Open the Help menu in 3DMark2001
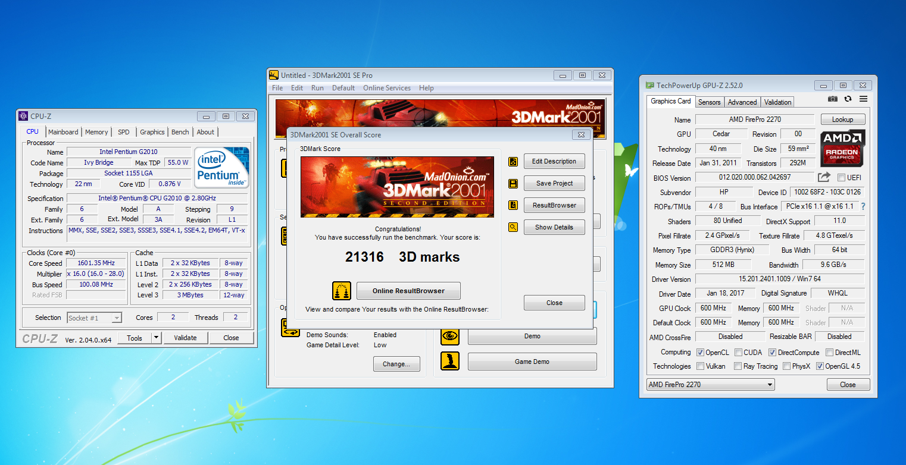Image resolution: width=906 pixels, height=465 pixels. click(x=426, y=88)
